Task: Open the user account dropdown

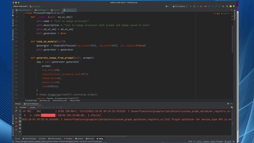Action: click(x=167, y=6)
